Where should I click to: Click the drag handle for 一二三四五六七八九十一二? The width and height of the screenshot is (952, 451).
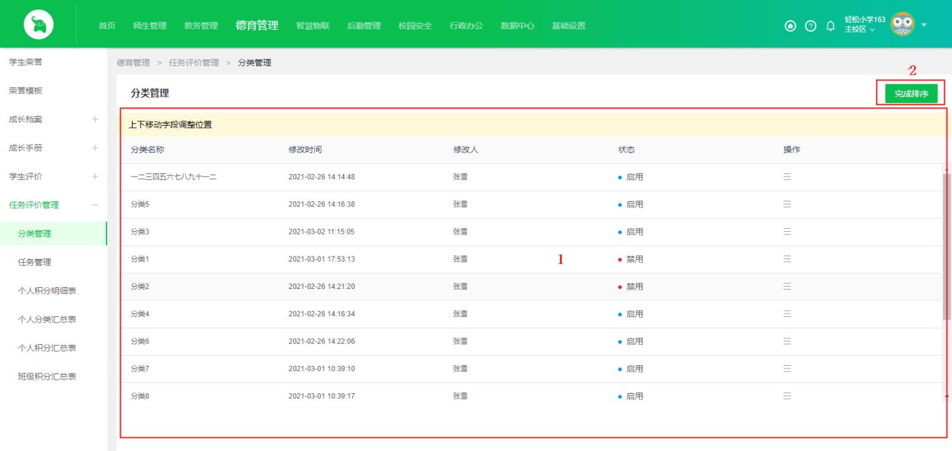(787, 177)
